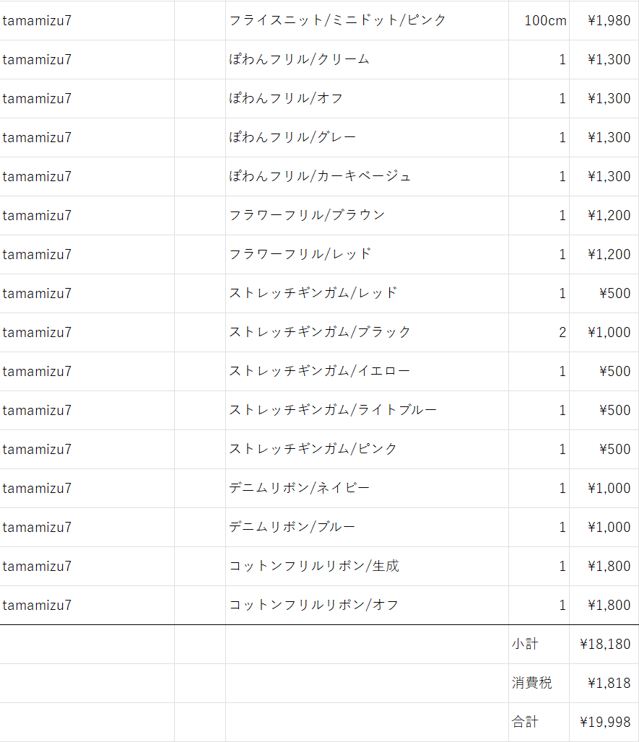Viewport: 639px width, 742px height.
Task: Select the 小計 label cell
Action: coord(539,644)
